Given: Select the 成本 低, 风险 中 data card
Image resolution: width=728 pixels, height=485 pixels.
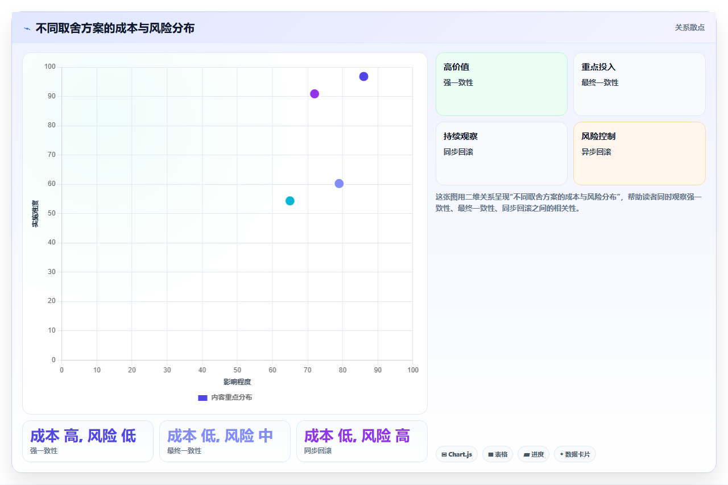Looking at the screenshot, I should [x=225, y=441].
